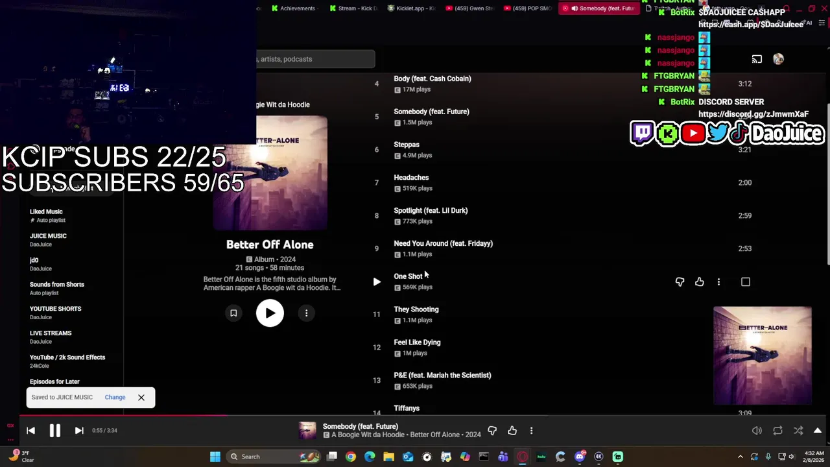The height and width of the screenshot is (467, 830).
Task: Close the Saved to JUICE MUSIC toast
Action: click(x=141, y=397)
